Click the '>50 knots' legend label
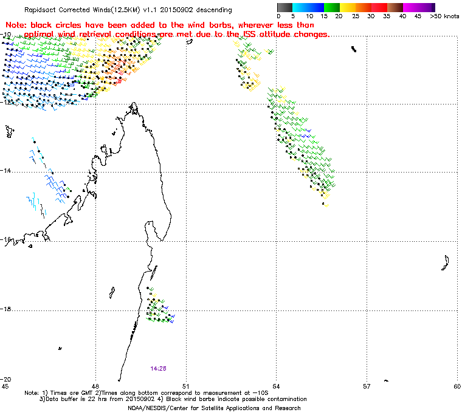462x418 pixels. click(444, 16)
